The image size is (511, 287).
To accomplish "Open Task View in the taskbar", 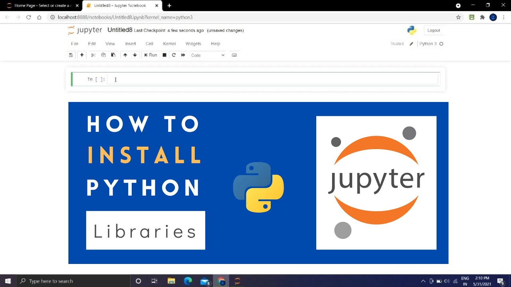I will coord(154,281).
